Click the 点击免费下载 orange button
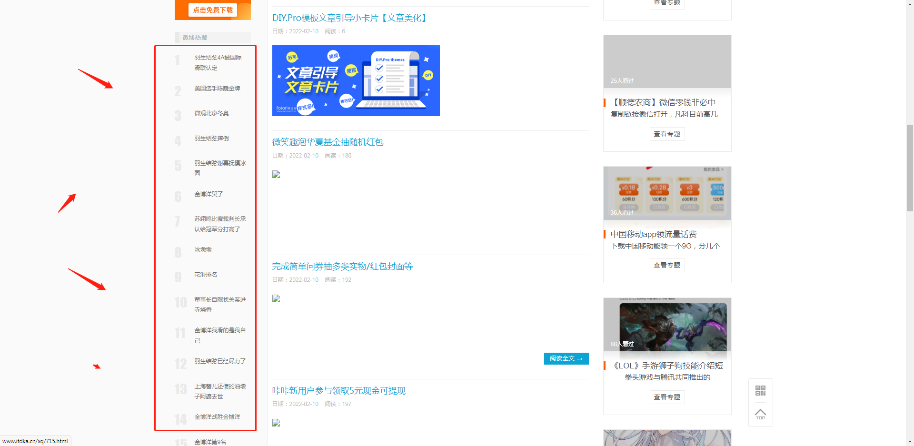The image size is (914, 446). point(213,10)
